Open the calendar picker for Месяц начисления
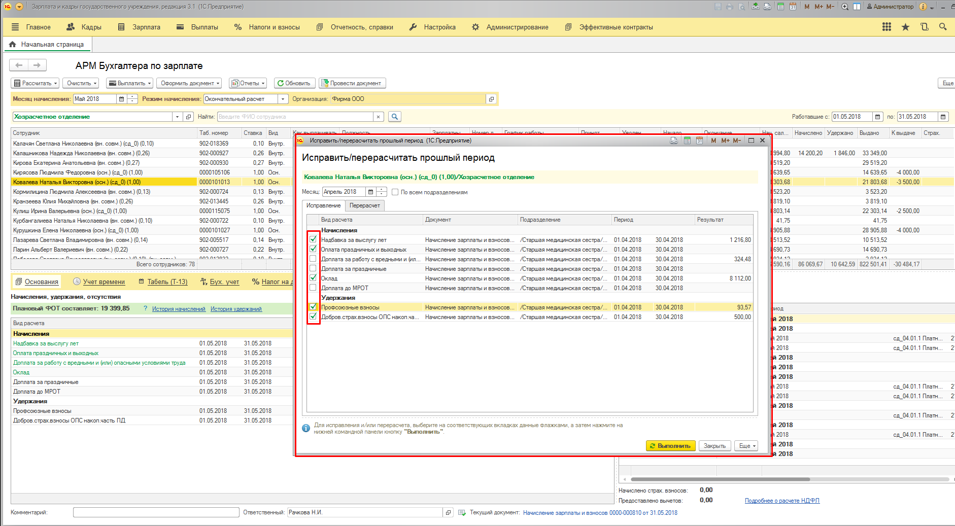 tap(121, 99)
